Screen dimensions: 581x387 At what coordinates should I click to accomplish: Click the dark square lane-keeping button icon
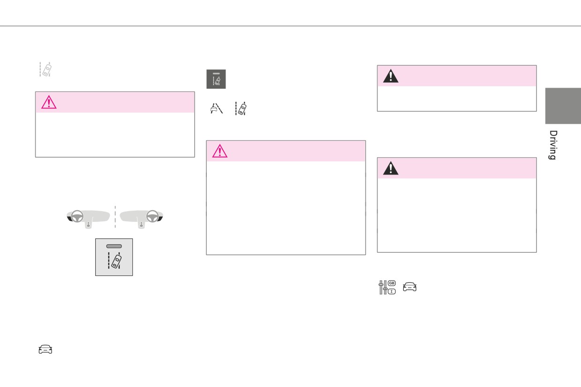(x=216, y=79)
